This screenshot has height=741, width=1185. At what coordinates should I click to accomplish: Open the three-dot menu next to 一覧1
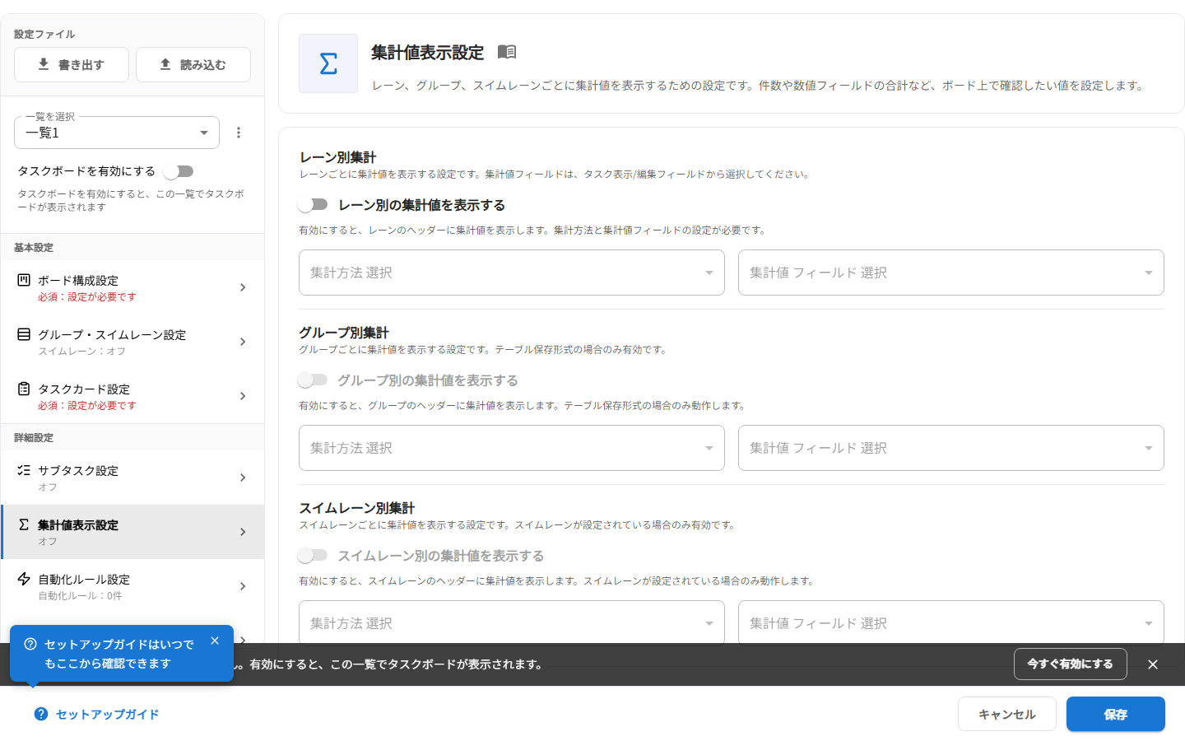(x=239, y=133)
